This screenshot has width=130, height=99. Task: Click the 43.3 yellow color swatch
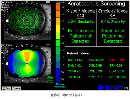(58, 29)
